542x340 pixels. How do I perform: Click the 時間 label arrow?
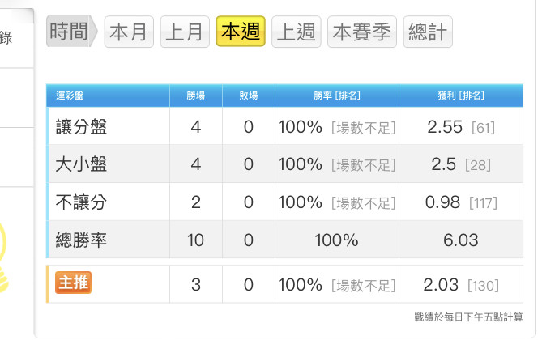click(x=72, y=31)
